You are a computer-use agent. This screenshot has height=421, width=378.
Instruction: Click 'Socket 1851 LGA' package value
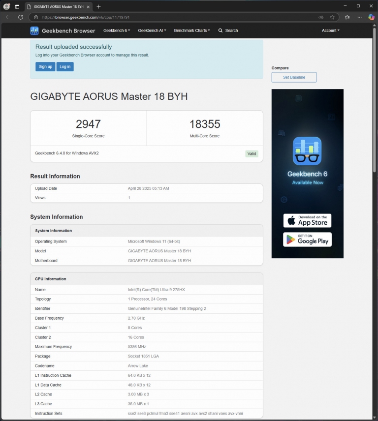(143, 356)
